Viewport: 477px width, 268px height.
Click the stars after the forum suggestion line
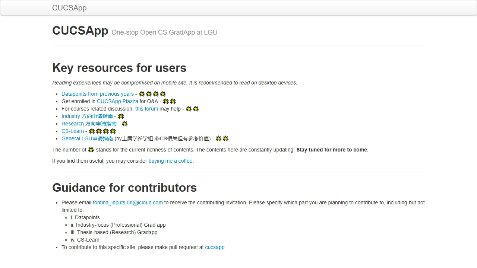pos(192,109)
